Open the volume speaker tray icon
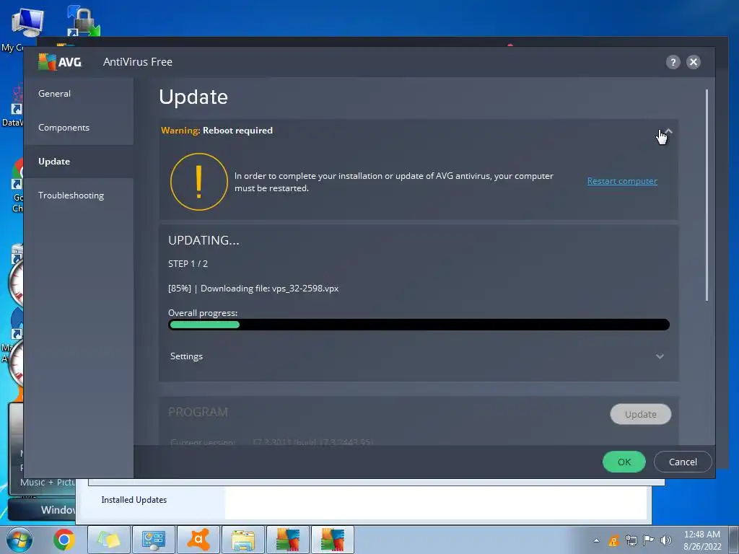Viewport: 739px width, 554px height. tap(666, 540)
